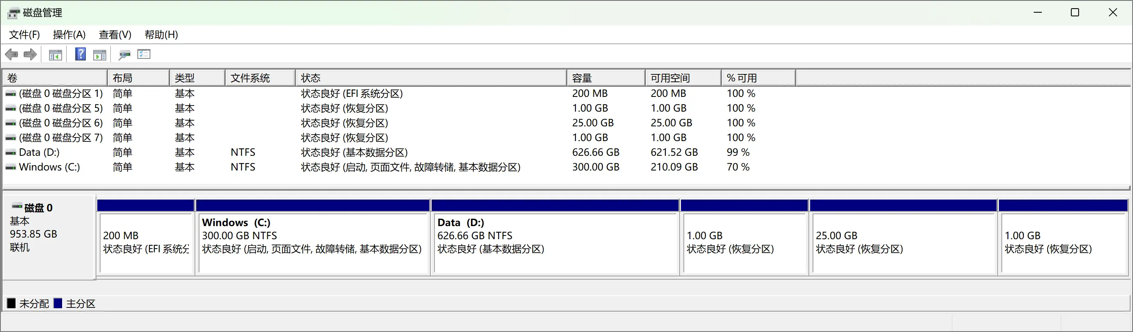This screenshot has height=332, width=1133.
Task: Click the 联机 status under 磁盘 0
Action: tap(20, 248)
